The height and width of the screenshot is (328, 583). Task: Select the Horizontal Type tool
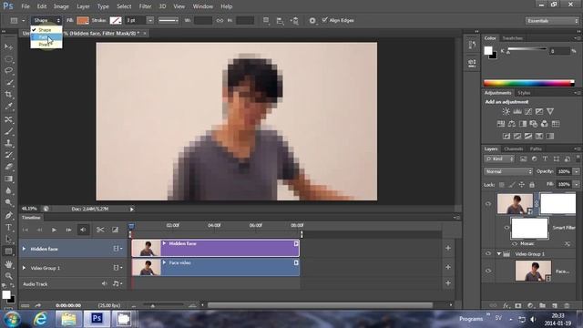point(8,227)
